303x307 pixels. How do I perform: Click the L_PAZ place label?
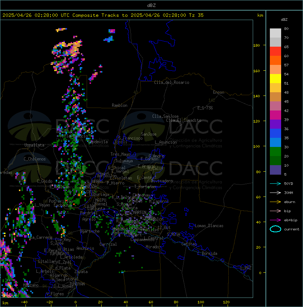(246, 268)
